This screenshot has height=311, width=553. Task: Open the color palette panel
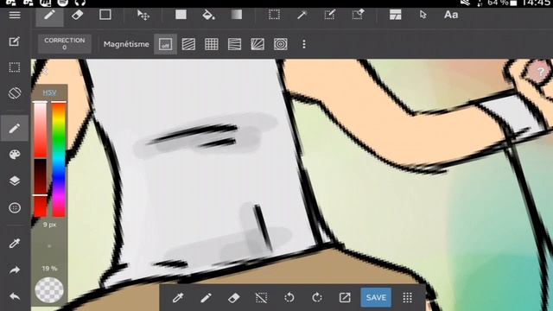tap(15, 155)
